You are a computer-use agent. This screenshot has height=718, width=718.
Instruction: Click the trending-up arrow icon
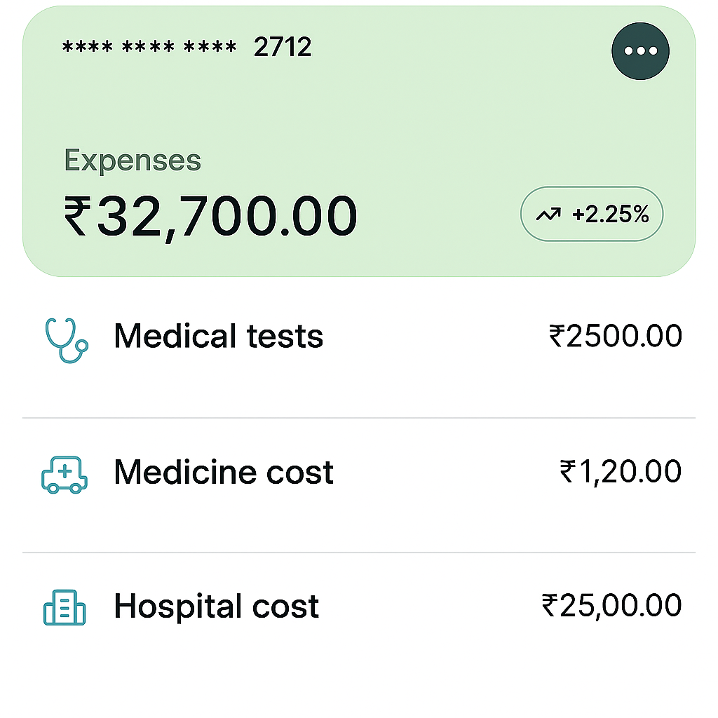(x=548, y=215)
